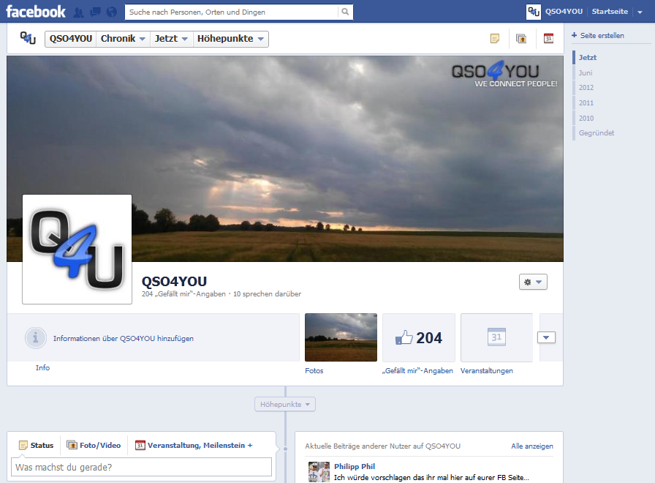Click the calendar Veranstaltungen tile

tap(496, 337)
